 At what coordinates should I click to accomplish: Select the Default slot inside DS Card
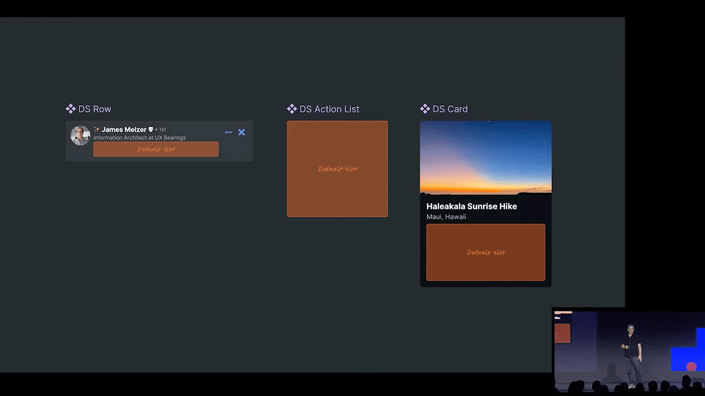(485, 252)
